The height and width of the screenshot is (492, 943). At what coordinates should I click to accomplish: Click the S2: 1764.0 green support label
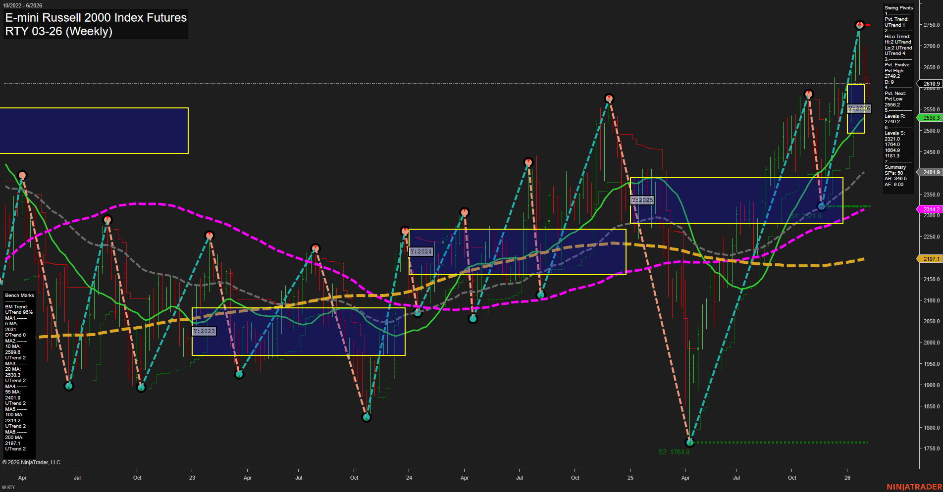(674, 451)
